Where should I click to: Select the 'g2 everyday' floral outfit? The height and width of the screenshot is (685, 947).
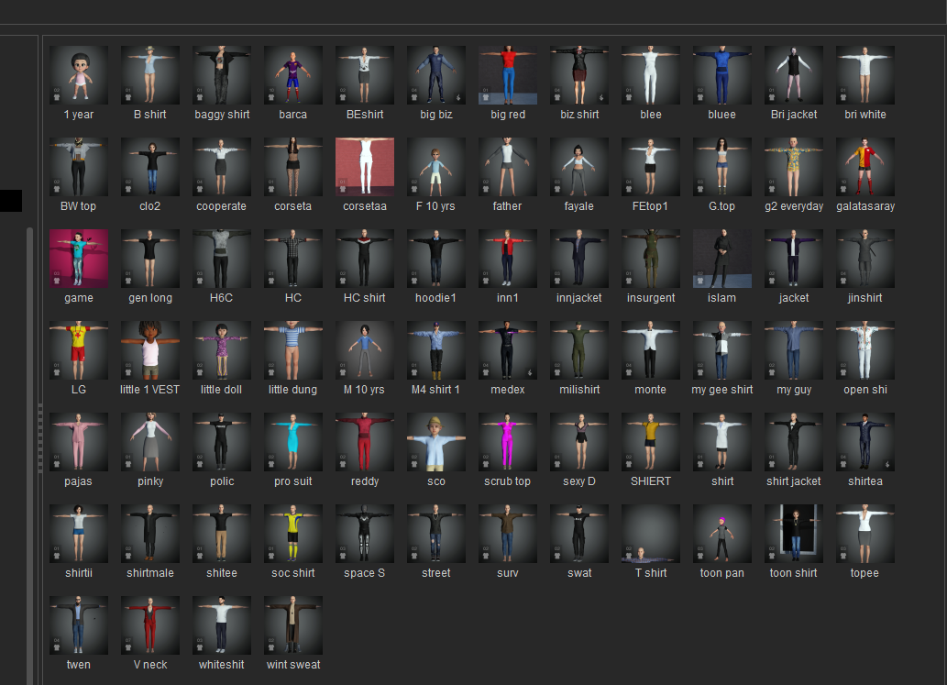[794, 167]
